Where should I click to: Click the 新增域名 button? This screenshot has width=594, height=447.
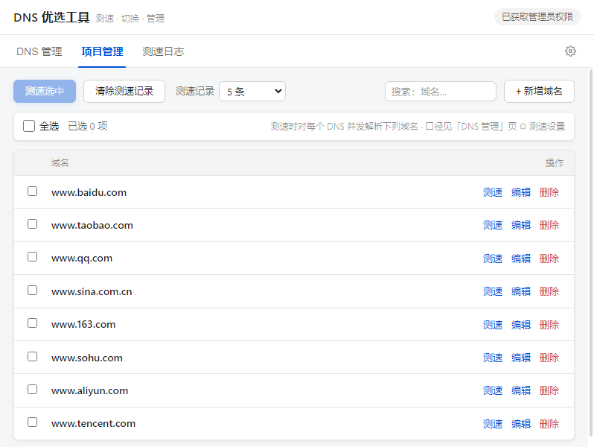tap(539, 91)
